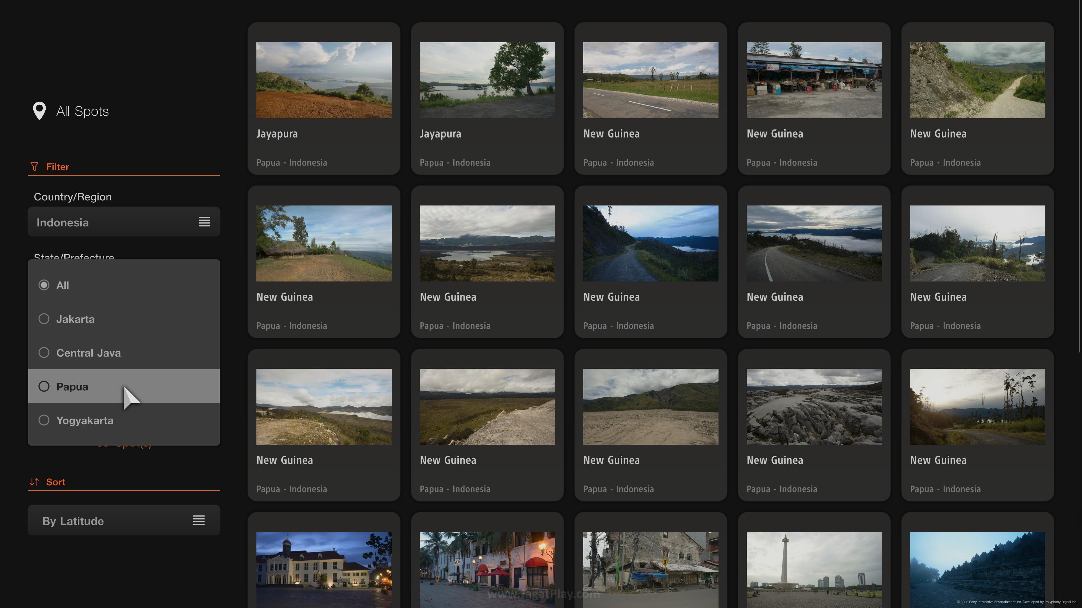Choose the Central Java radio option
Image resolution: width=1082 pixels, height=608 pixels.
[x=44, y=353]
